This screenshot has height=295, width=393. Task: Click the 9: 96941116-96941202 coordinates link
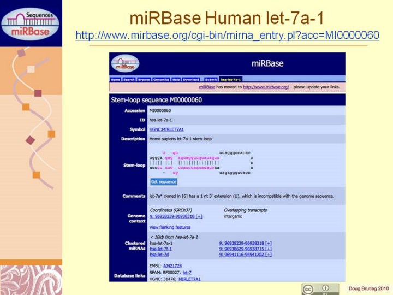coord(245,255)
